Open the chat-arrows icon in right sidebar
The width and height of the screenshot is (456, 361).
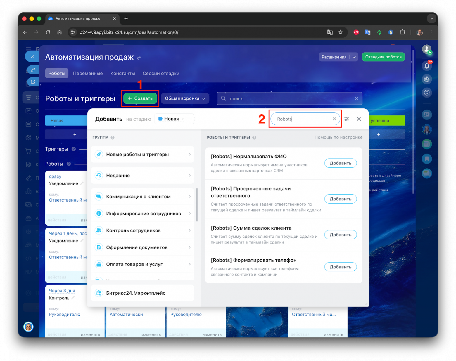[x=427, y=93]
